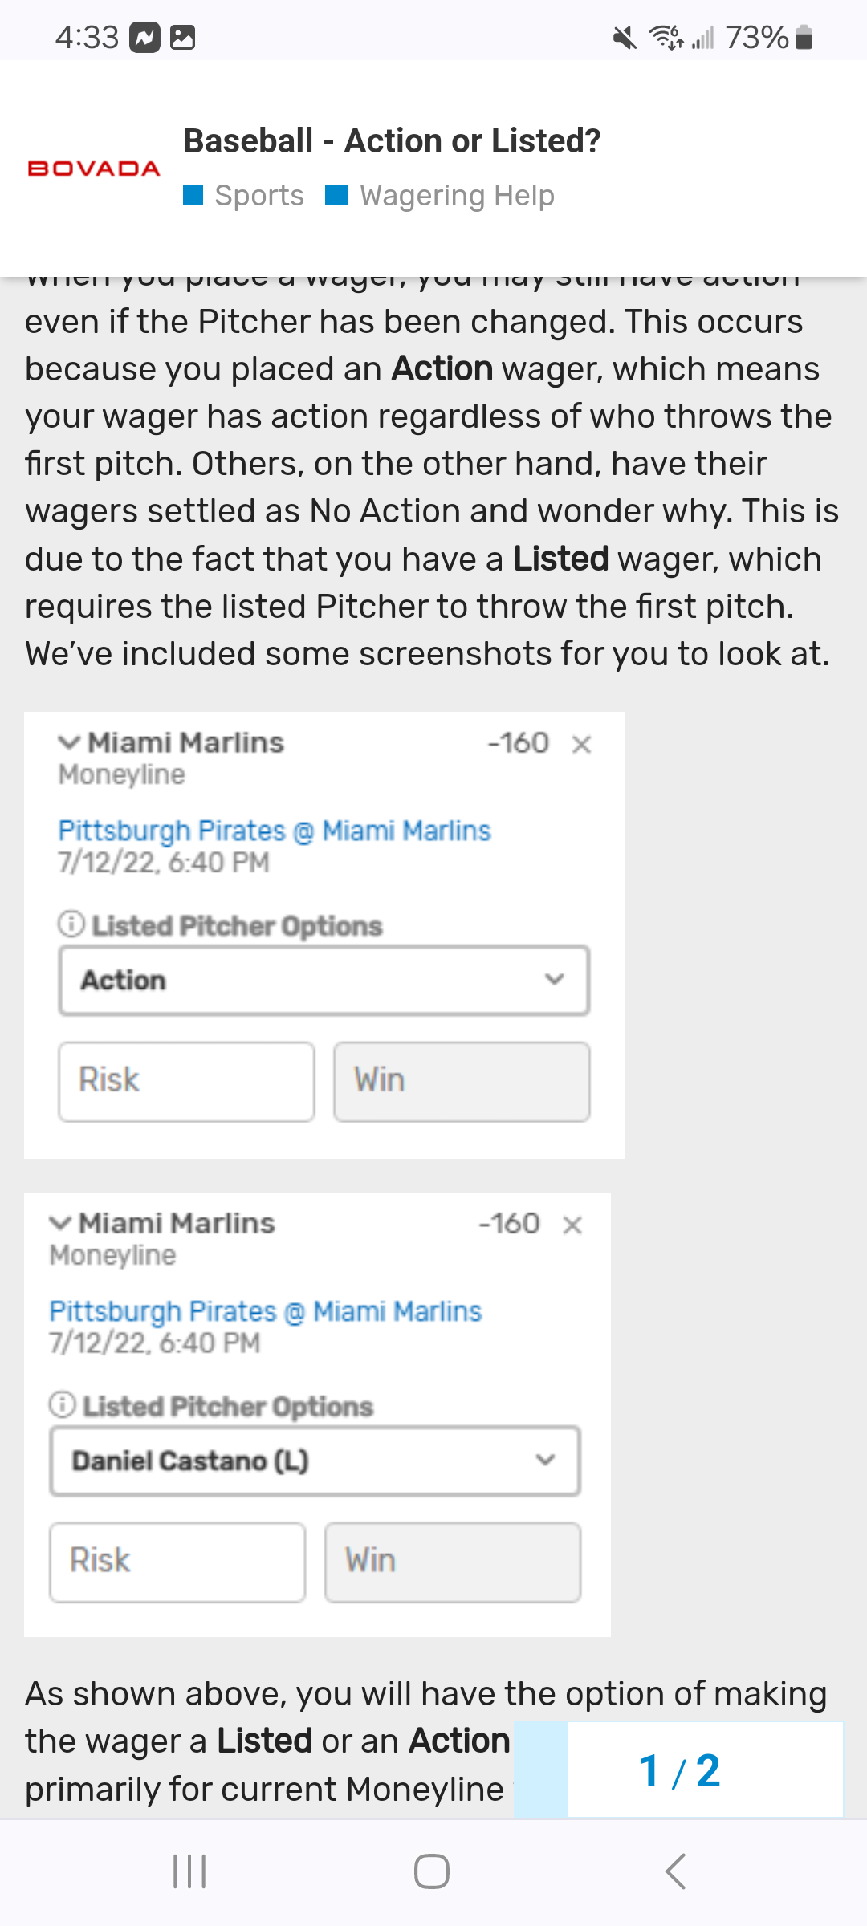Focus the first Win input field

(462, 1081)
